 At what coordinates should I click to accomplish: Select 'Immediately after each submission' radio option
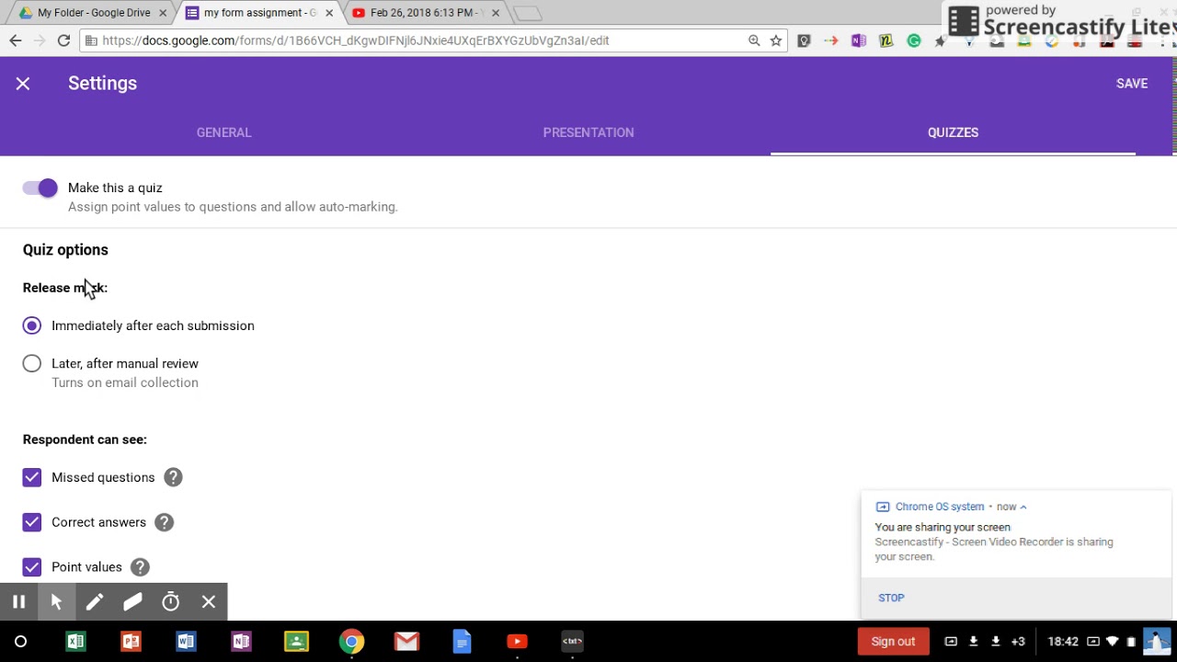tap(32, 325)
